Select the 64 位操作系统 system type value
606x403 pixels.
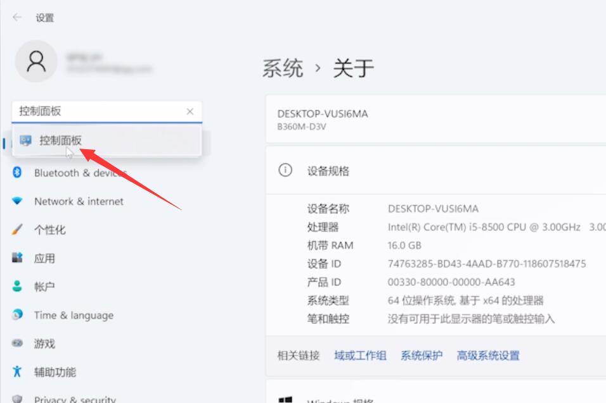(x=465, y=301)
